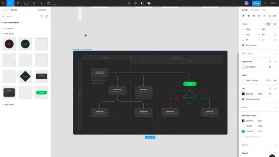Open the Pass Through blend mode dropdown
Viewport: 279px width, 157px height.
pos(253,80)
